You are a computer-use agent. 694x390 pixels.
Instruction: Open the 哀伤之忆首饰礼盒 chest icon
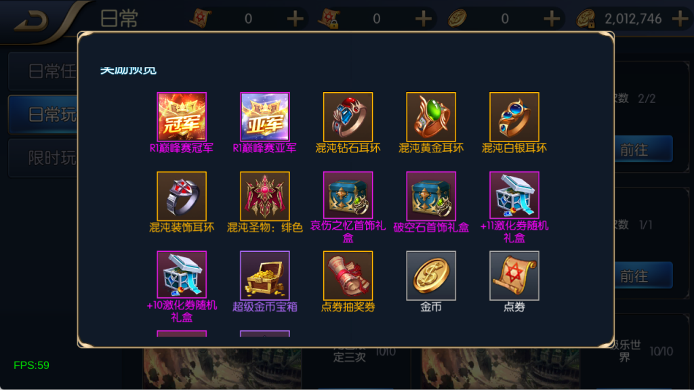348,196
